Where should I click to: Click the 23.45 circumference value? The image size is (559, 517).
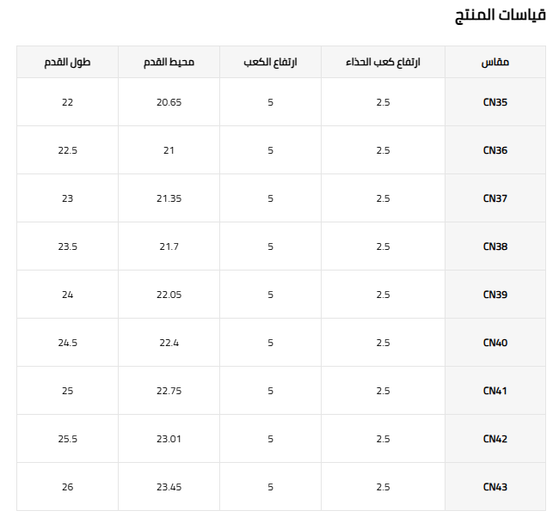point(169,487)
